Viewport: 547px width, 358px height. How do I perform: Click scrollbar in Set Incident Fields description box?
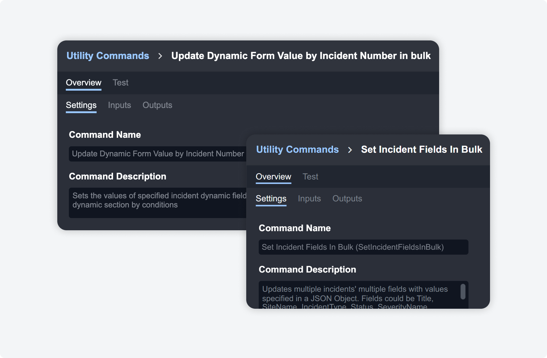pos(463,292)
